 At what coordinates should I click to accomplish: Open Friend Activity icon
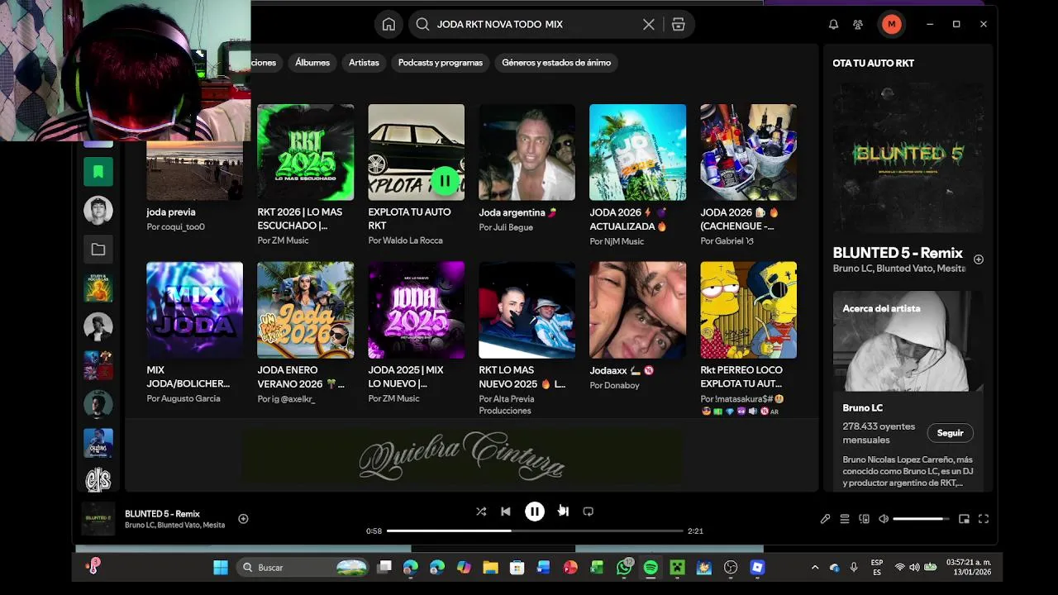[858, 25]
